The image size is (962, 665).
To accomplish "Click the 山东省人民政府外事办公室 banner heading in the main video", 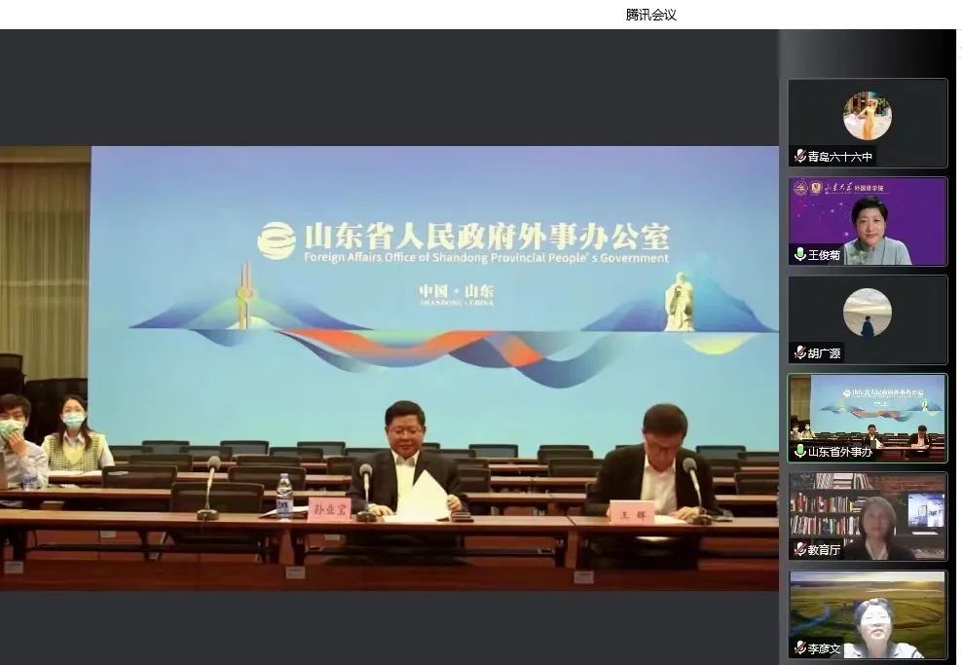I will click(487, 237).
